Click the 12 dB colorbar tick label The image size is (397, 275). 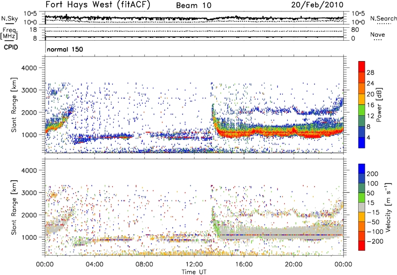(370, 116)
